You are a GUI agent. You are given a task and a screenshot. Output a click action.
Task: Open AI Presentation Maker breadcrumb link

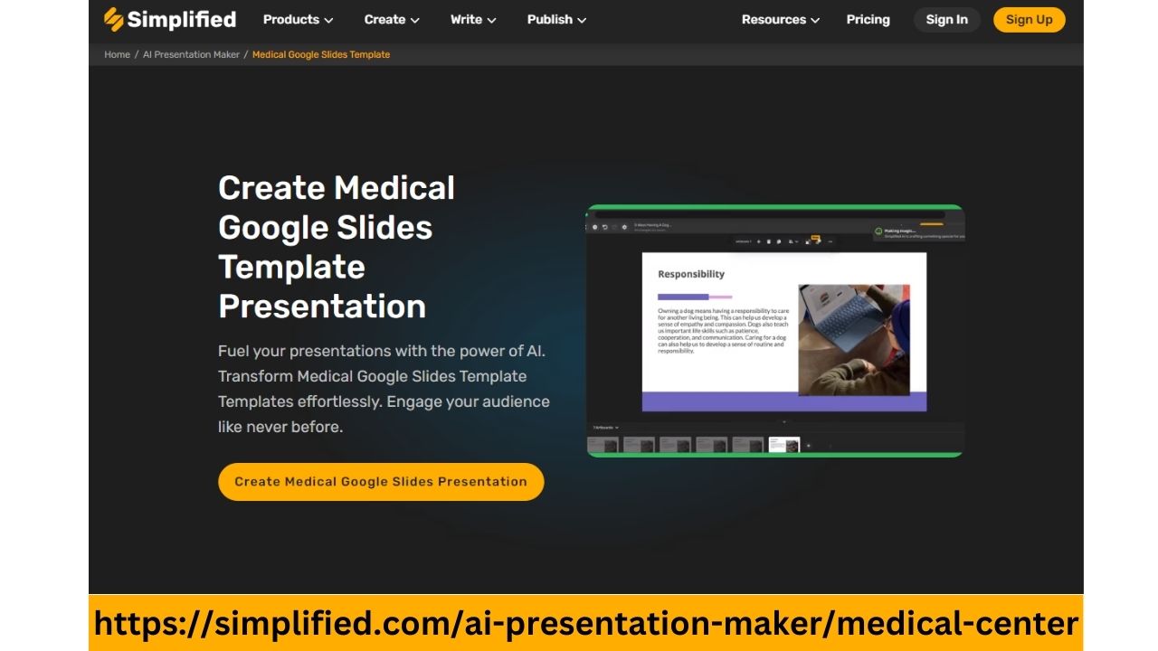click(x=191, y=54)
